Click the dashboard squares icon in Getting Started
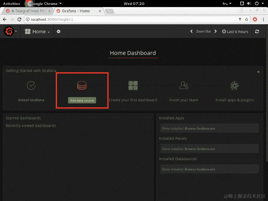The image size is (268, 201). point(133,86)
